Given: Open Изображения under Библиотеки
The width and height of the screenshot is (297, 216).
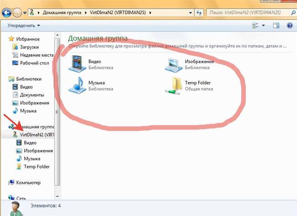Looking at the screenshot, I should (34, 103).
